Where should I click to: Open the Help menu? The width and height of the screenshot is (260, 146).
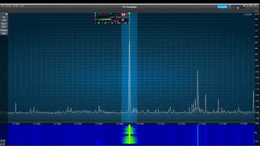pyautogui.click(x=22, y=6)
